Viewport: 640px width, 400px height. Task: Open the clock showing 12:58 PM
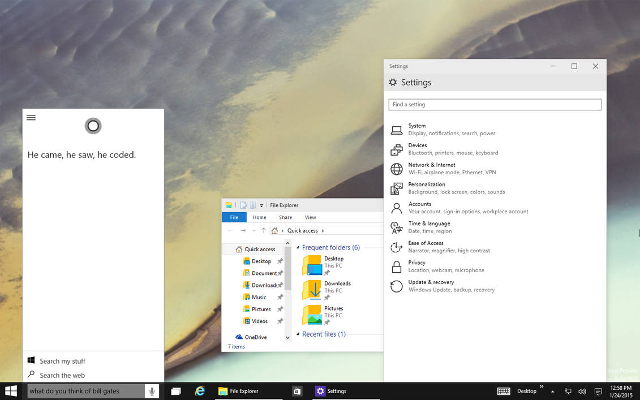(621, 391)
